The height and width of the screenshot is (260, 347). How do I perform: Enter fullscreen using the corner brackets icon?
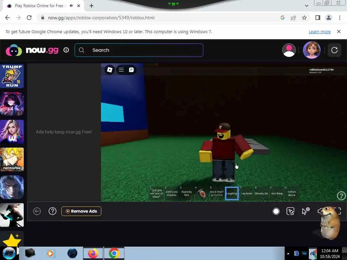(338, 211)
